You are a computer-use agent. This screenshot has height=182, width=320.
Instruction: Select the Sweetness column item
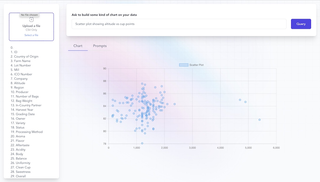(23, 172)
